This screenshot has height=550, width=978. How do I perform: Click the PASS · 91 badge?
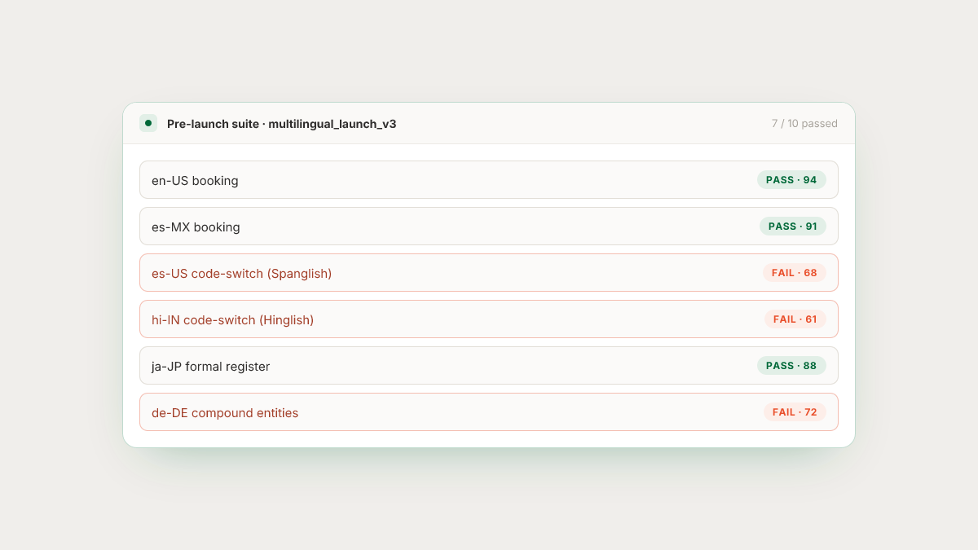[793, 227]
